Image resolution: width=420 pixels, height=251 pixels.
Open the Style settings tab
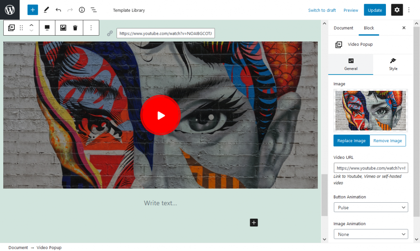click(x=393, y=64)
